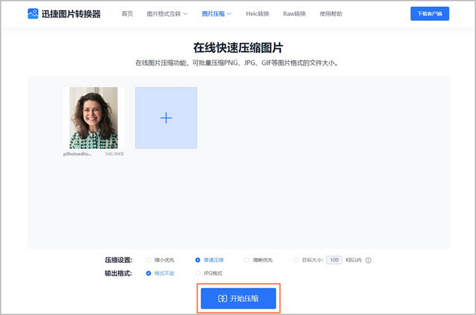Click the 下载客户端 button

click(x=430, y=14)
